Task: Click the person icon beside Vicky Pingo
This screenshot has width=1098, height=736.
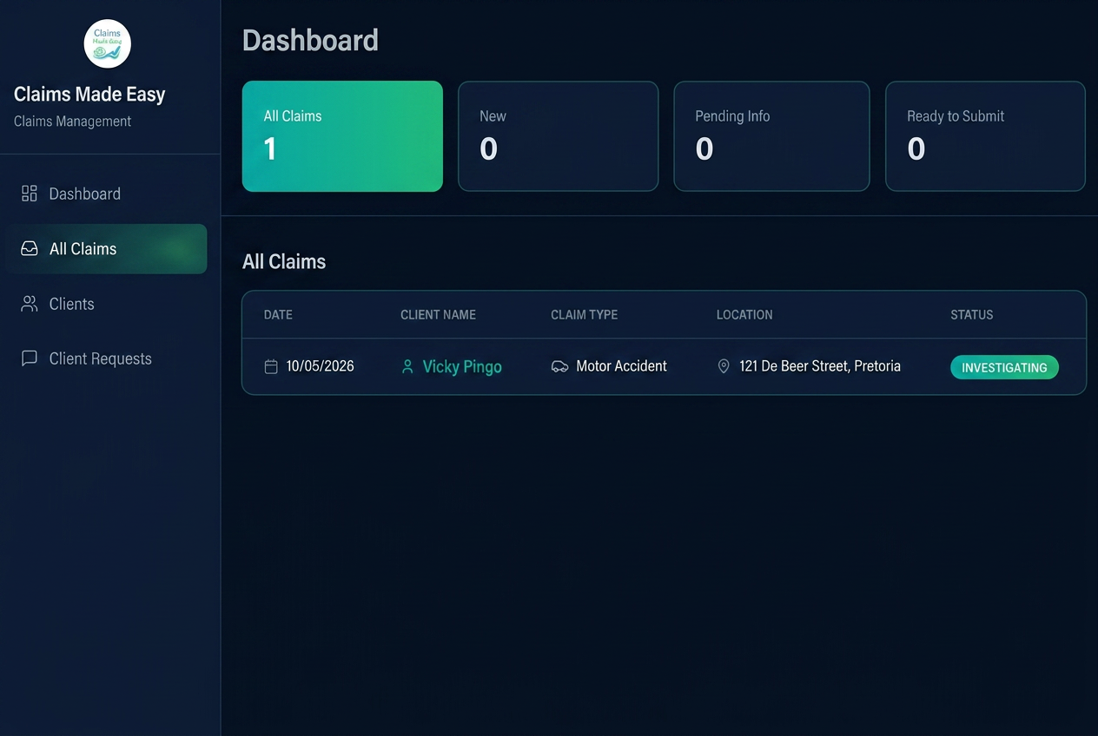Action: pos(407,366)
